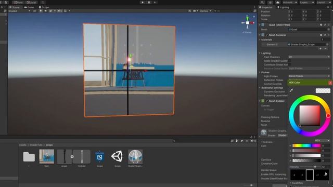Image resolution: width=333 pixels, height=187 pixels.
Task: Open the Layout dropdown
Action: 324,2
